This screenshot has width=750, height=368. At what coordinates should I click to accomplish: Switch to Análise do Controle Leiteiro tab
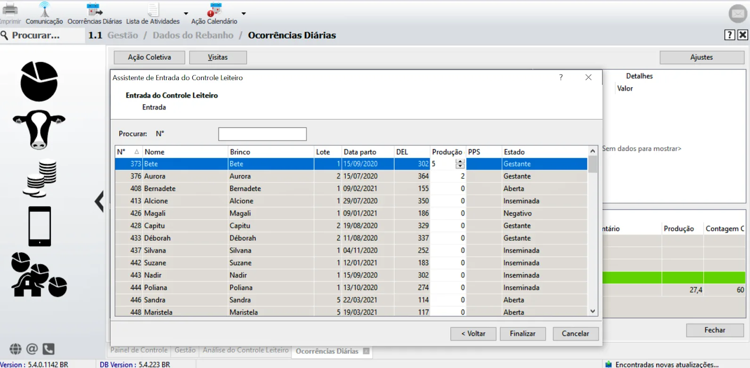click(x=245, y=351)
